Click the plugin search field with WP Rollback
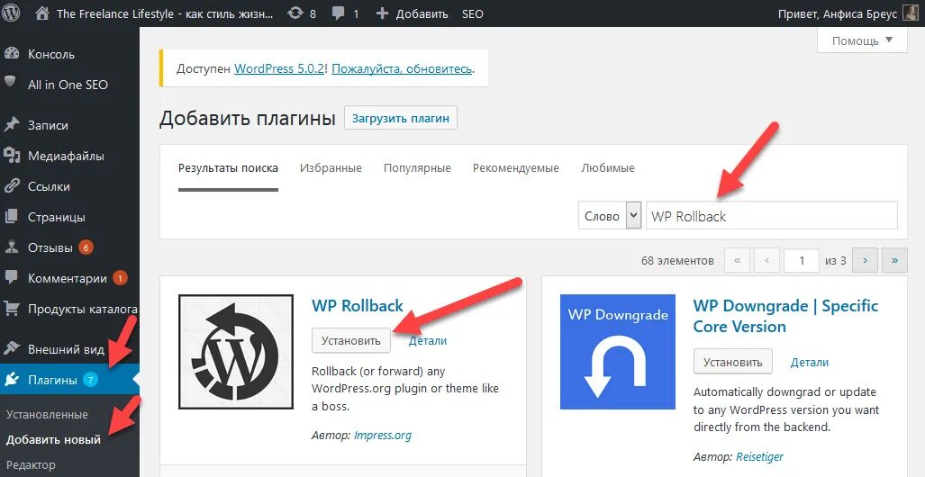 772,216
